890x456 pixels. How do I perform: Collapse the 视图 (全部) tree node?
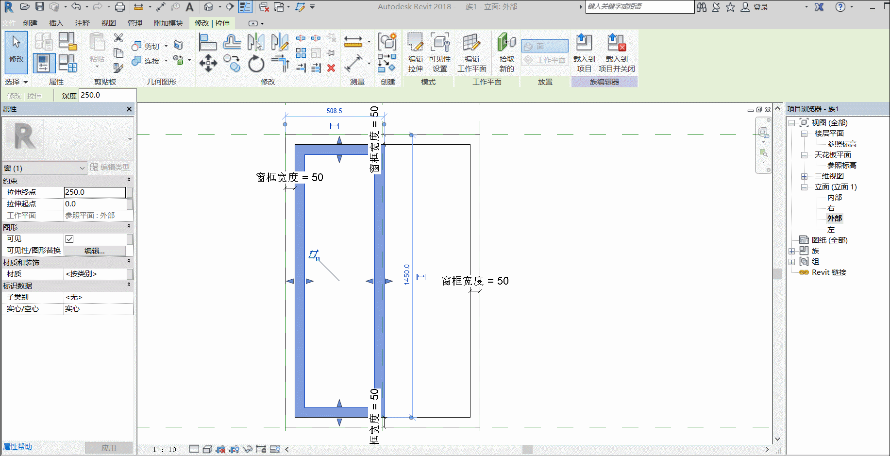tap(791, 123)
